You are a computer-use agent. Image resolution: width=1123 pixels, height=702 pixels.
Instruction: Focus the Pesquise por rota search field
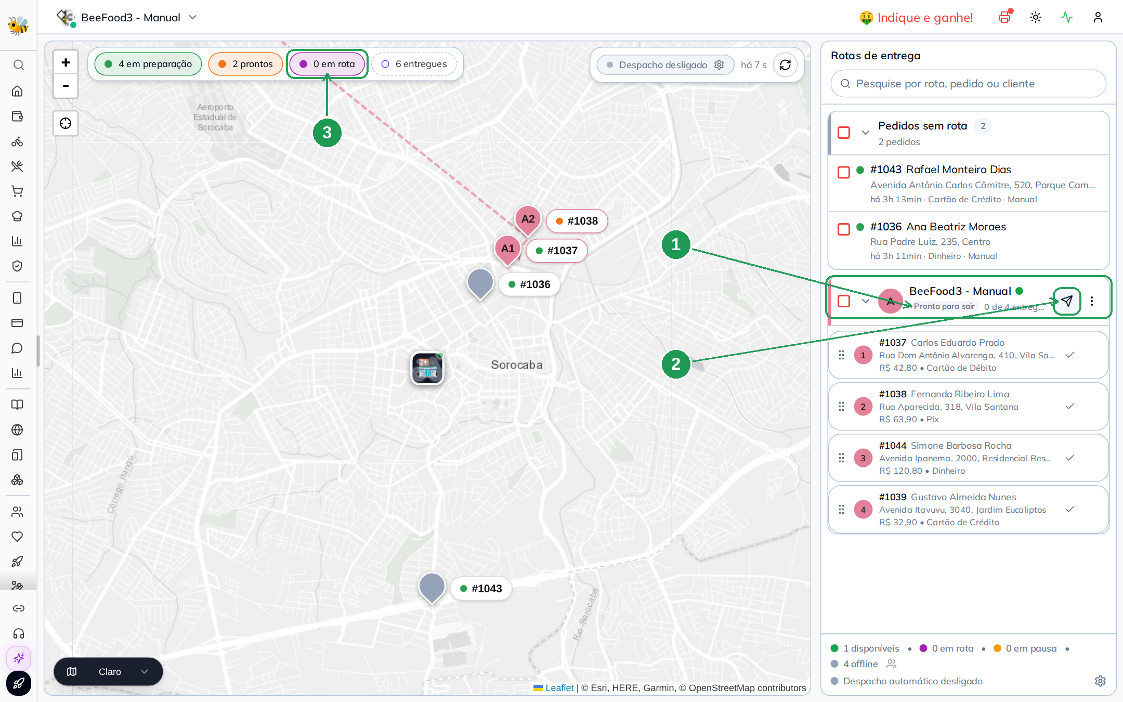968,84
